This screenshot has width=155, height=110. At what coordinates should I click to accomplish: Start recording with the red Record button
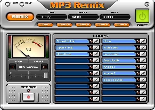28,97
